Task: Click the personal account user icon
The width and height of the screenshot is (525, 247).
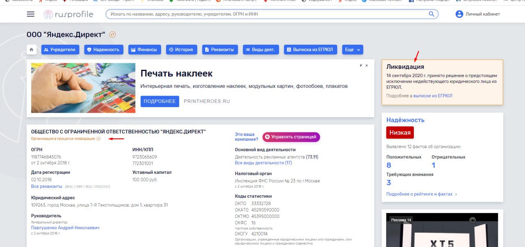Action: 459,14
